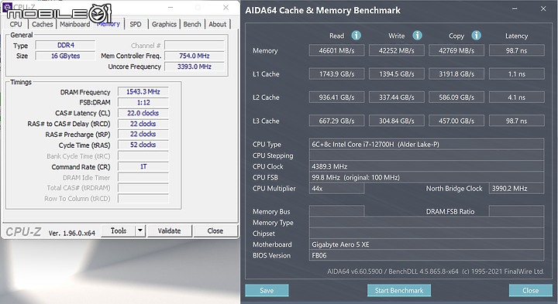This screenshot has width=558, height=304.
Task: Click the CPU Clock field 4389.3 MHz
Action: (426, 166)
